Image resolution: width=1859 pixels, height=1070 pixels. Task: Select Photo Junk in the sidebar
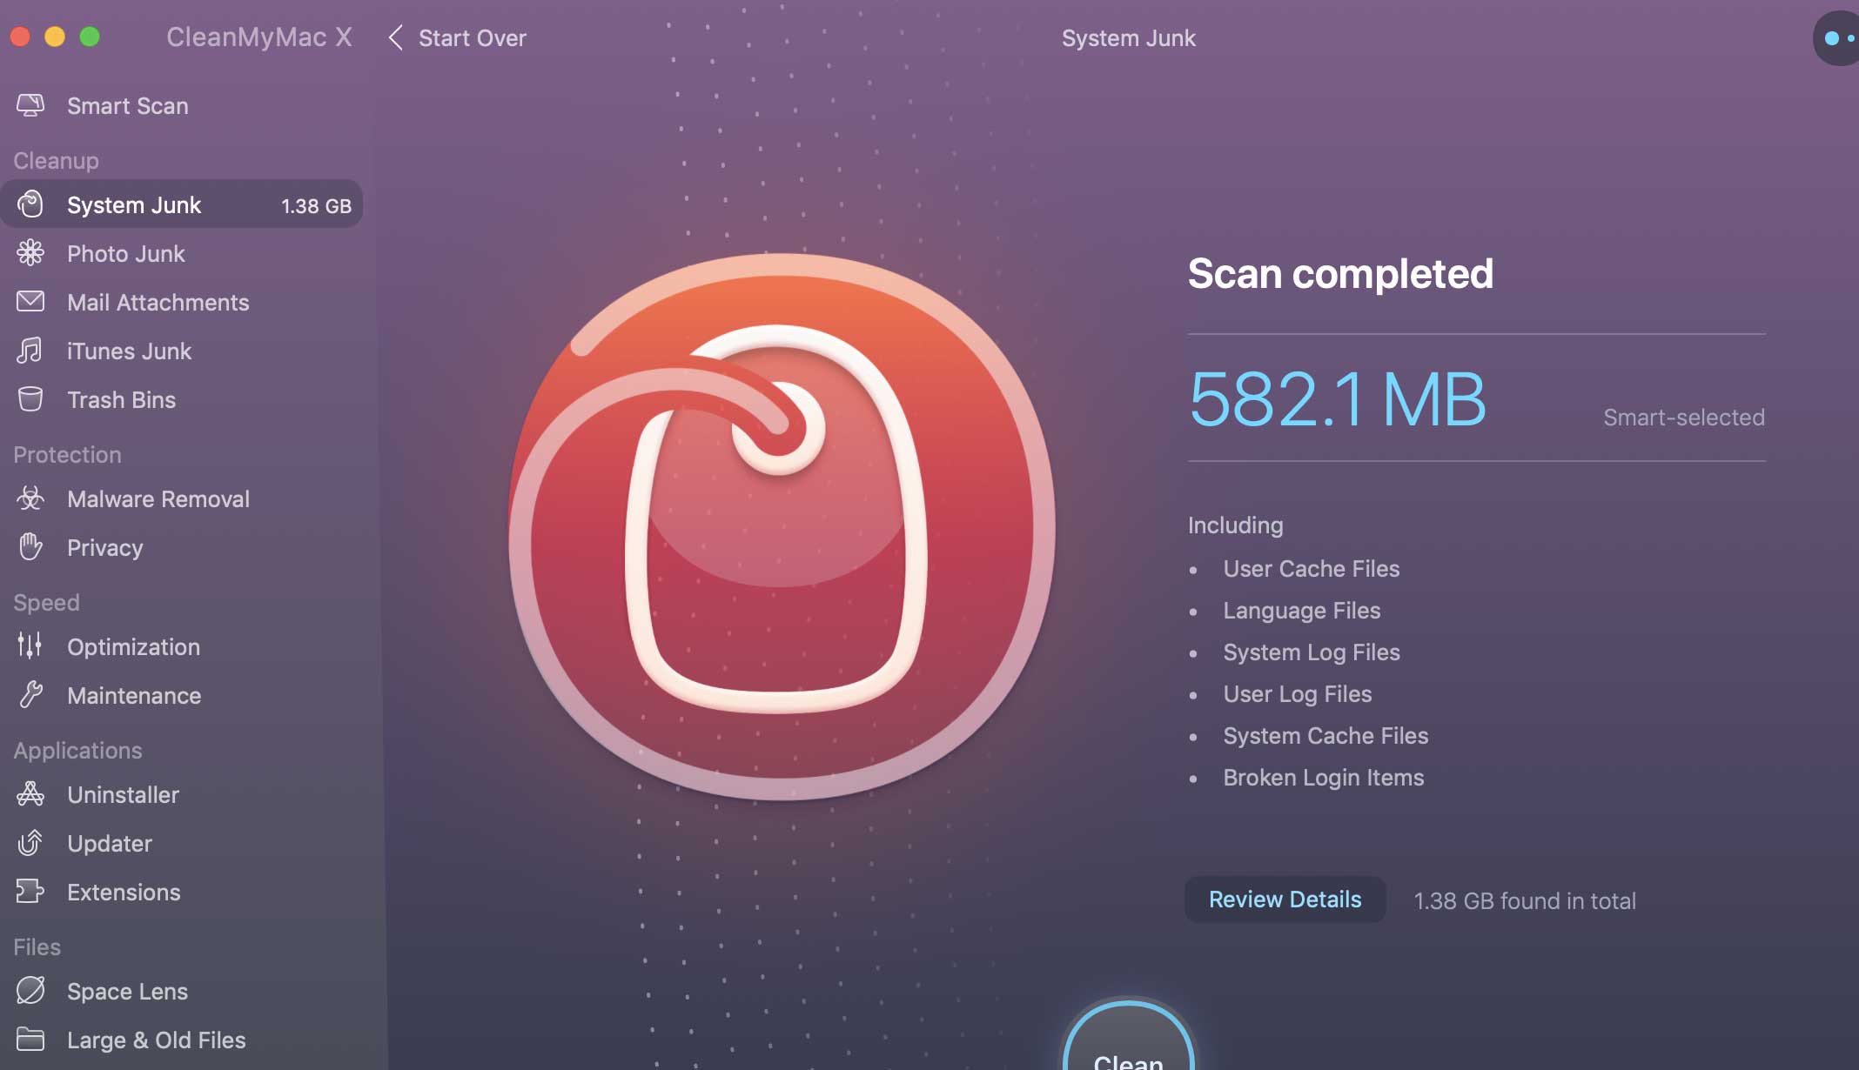point(126,253)
